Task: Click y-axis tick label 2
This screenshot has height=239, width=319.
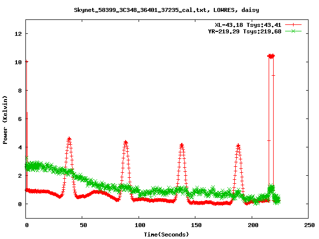Action: [x=20, y=176]
